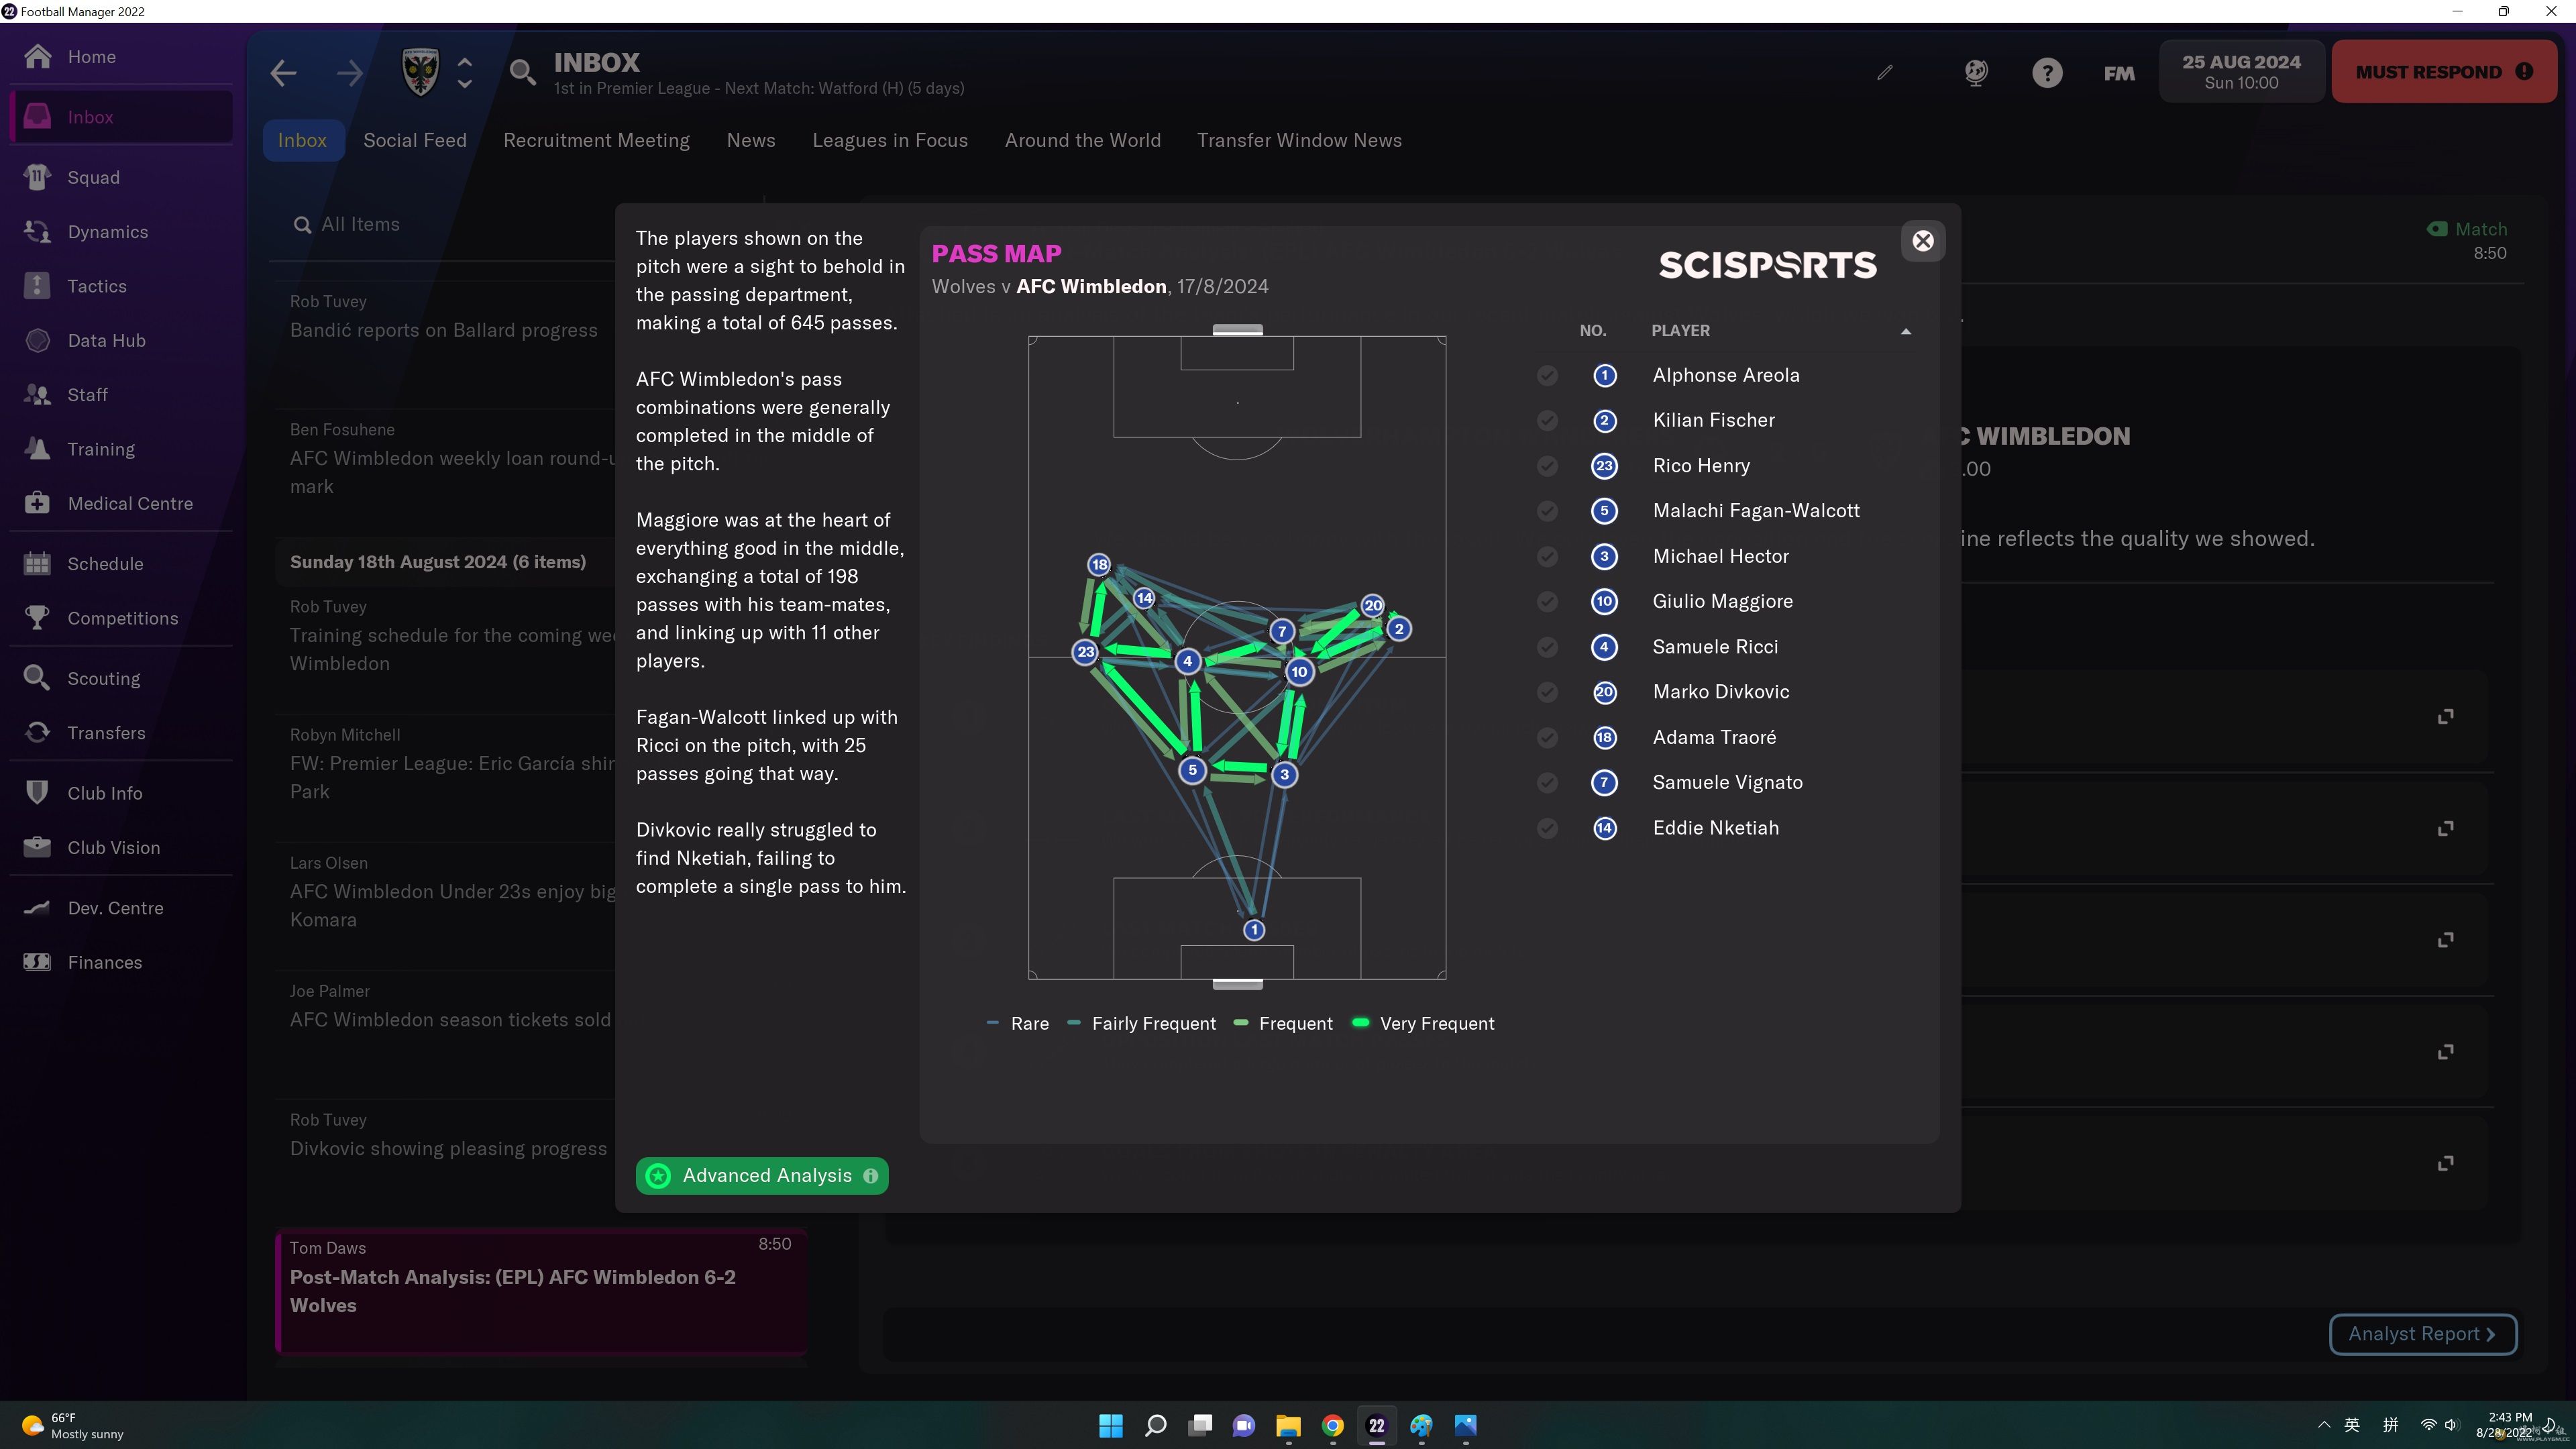Click the AFC Wimbledon club badge
This screenshot has height=1449, width=2576.
[421, 73]
